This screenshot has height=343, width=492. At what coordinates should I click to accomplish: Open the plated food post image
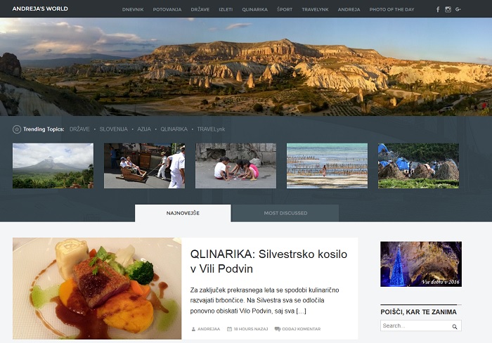pos(97,288)
